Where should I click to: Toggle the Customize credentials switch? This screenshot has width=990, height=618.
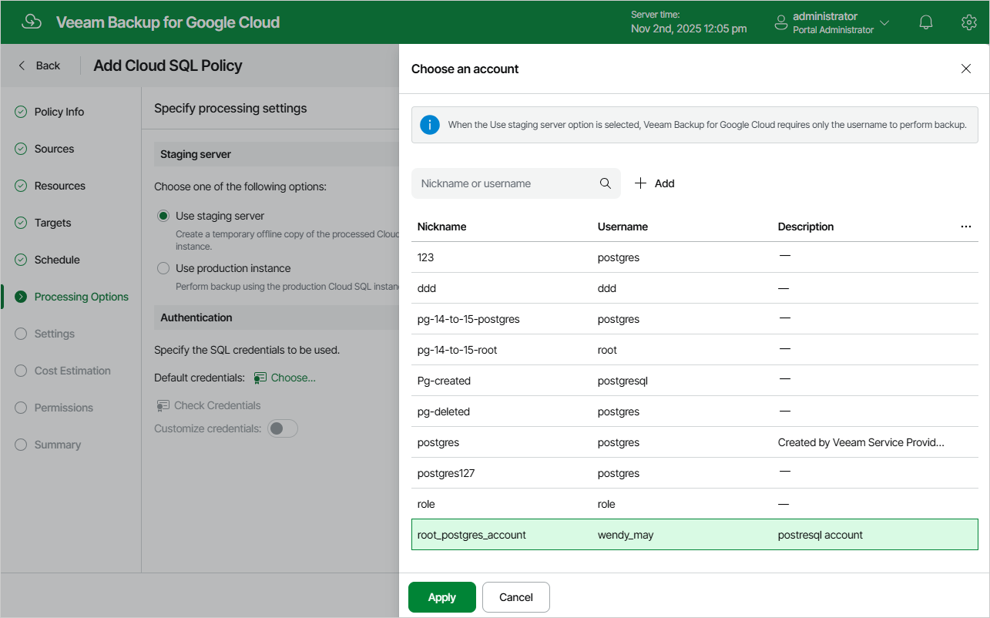tap(283, 428)
